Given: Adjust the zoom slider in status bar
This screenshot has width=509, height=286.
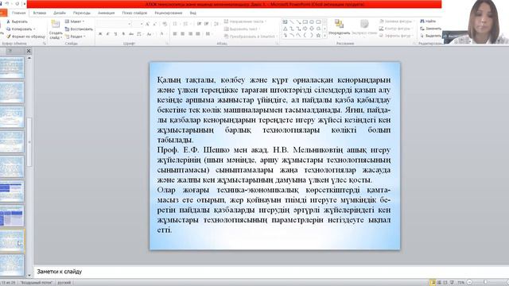Looking at the screenshot, I should 485,283.
